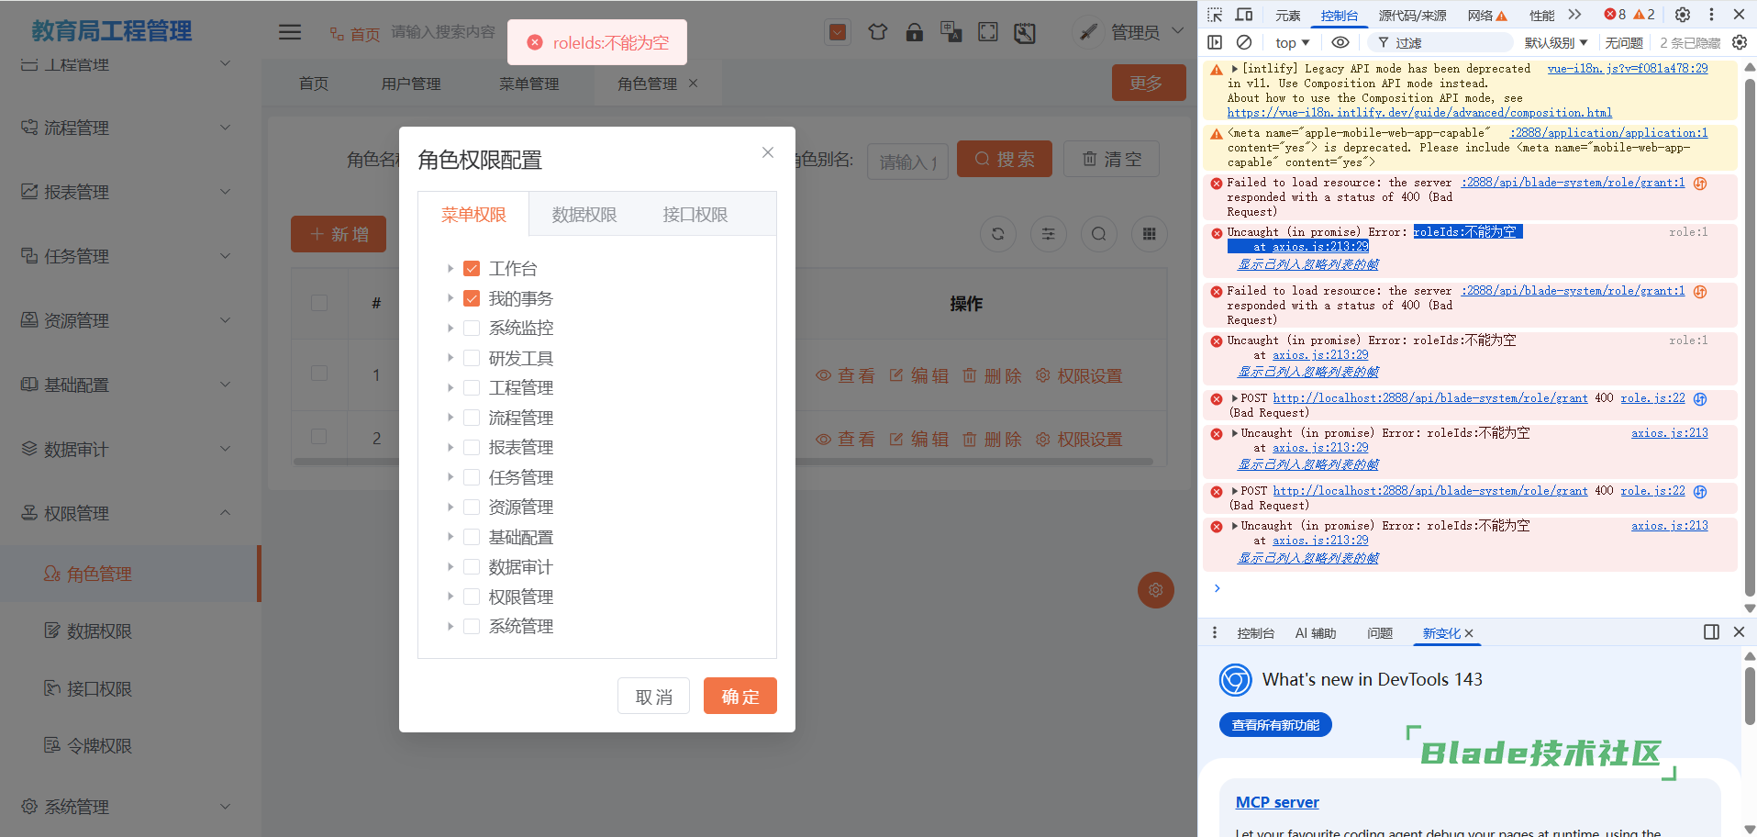1757x837 pixels.
Task: Click the console 过滤 filter input field
Action: 1450,43
